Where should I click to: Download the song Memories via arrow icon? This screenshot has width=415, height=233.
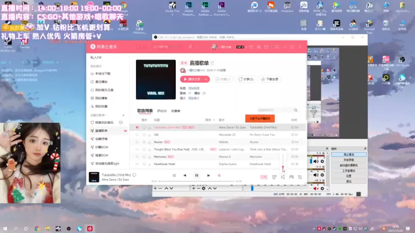[149, 157]
